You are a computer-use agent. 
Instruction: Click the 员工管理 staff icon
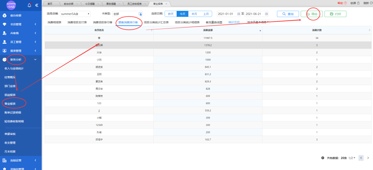pyautogui.click(x=4, y=42)
